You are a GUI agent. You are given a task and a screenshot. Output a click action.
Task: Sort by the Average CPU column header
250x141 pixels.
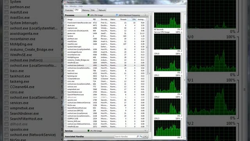141,19
